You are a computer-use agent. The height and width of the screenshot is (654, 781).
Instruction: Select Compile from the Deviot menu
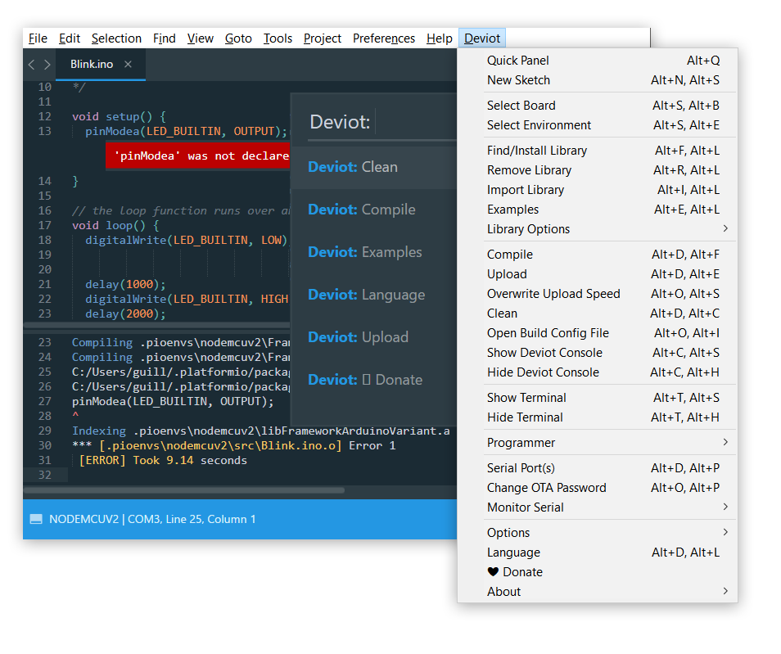[x=510, y=255]
